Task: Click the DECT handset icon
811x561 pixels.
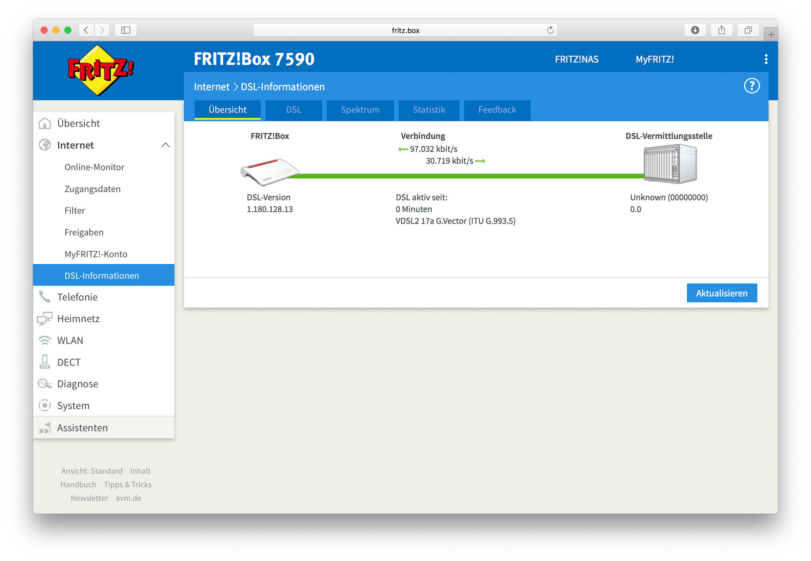Action: click(45, 362)
